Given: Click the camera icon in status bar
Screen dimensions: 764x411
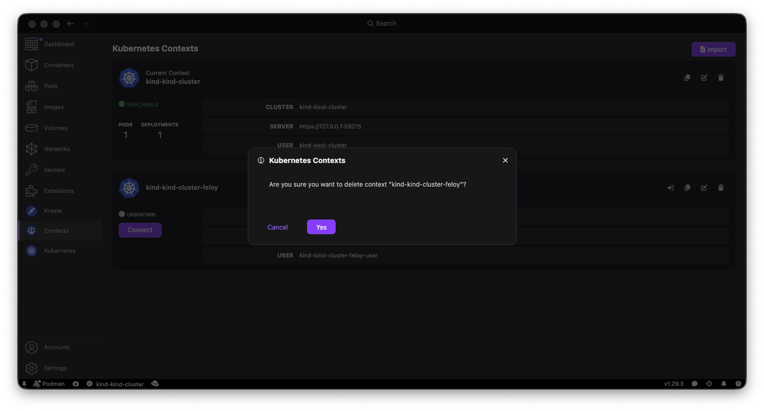Looking at the screenshot, I should tap(76, 384).
